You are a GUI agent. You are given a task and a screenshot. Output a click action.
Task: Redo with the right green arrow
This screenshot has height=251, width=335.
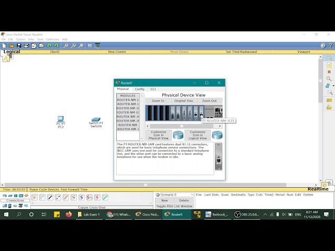pos(57,45)
